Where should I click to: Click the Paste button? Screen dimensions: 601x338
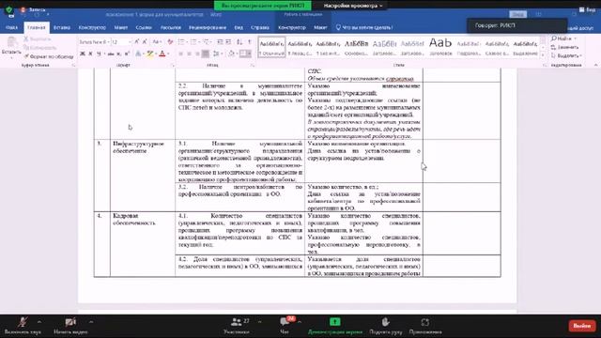click(11, 48)
